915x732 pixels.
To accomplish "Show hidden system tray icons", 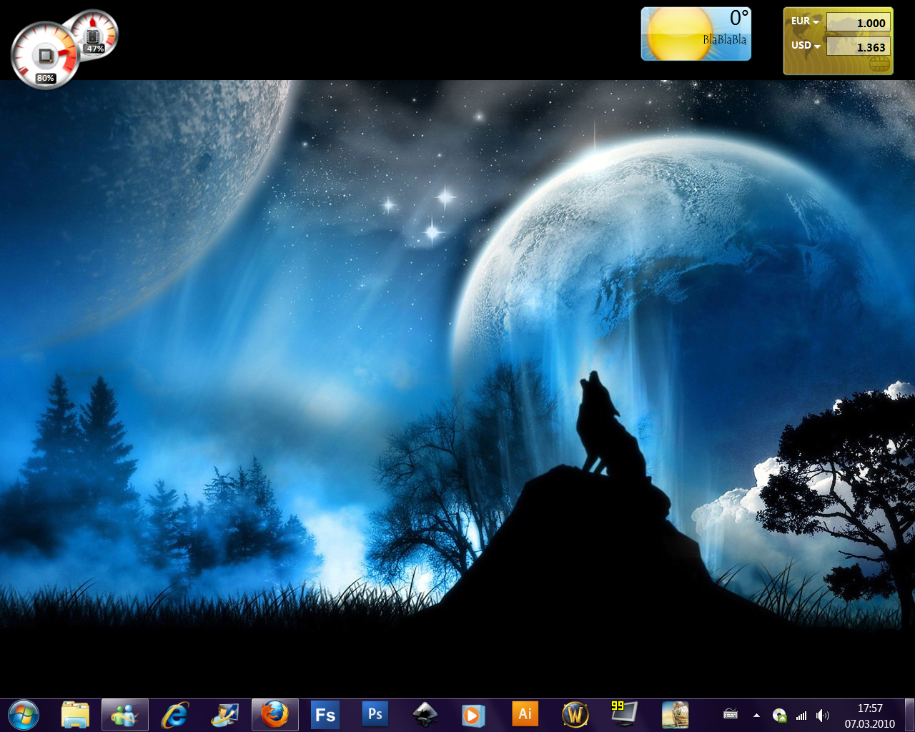I will click(x=756, y=715).
